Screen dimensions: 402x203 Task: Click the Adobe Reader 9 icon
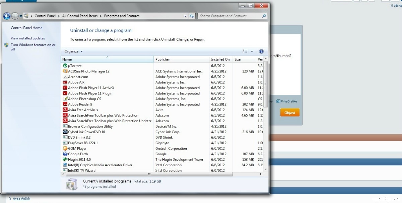65,104
